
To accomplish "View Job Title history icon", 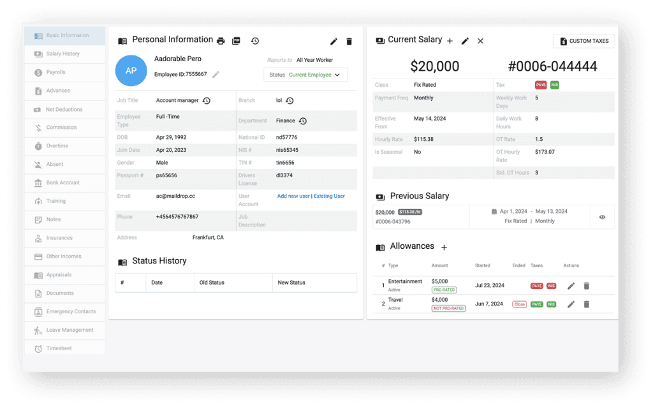I will point(206,101).
